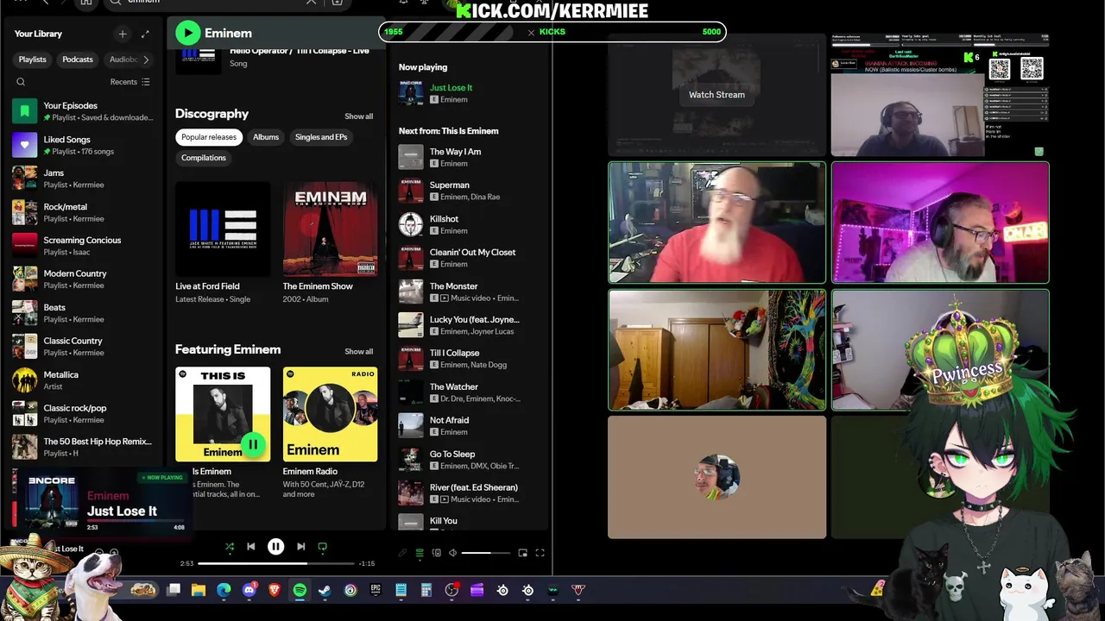Expand Your Library with the arrows icon
Image resolution: width=1105 pixels, height=621 pixels.
pyautogui.click(x=145, y=34)
